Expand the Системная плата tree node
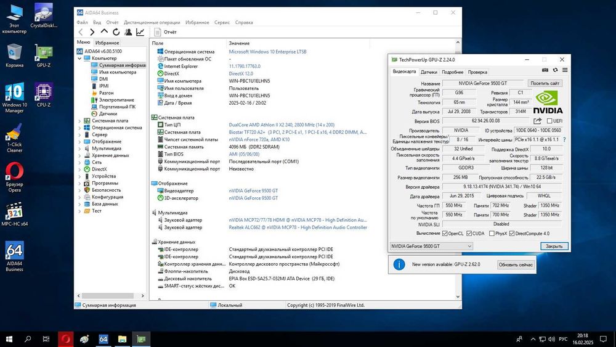Image resolution: width=616 pixels, height=347 pixels. tap(79, 121)
